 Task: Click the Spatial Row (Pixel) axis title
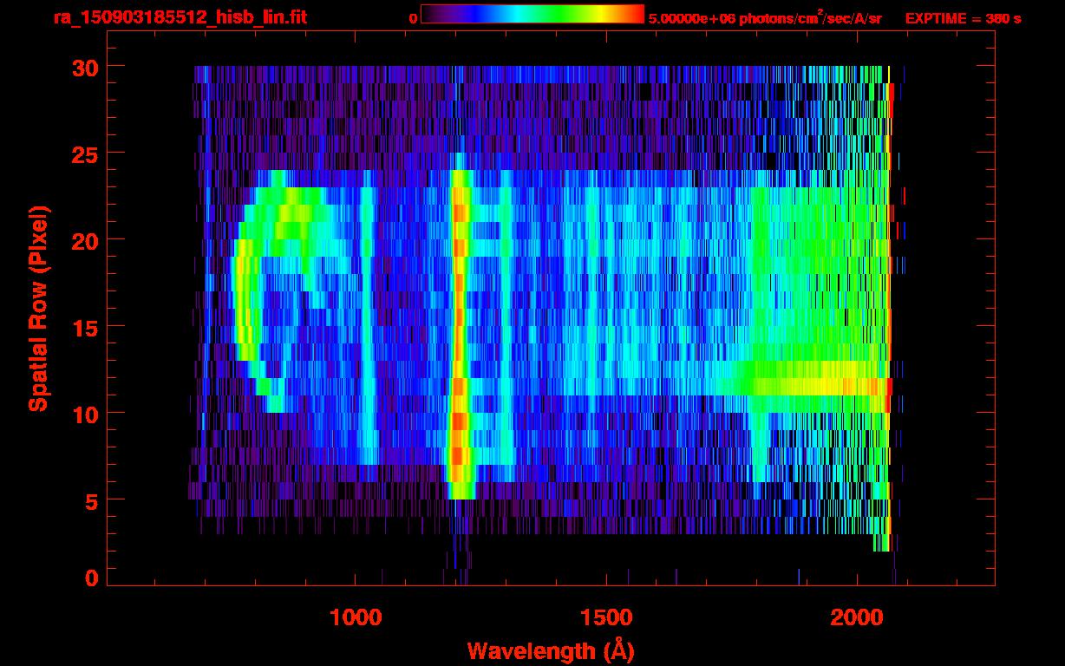38,308
